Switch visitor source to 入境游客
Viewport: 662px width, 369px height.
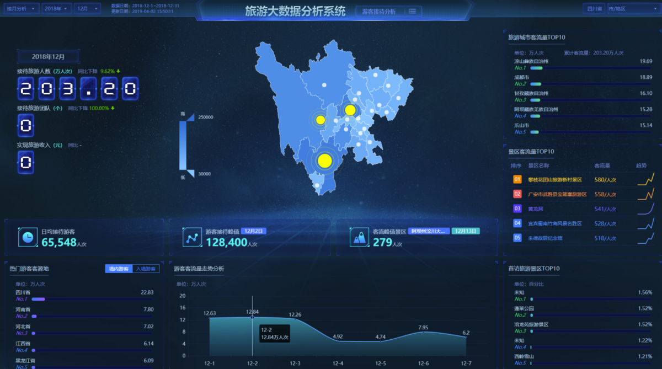click(146, 269)
